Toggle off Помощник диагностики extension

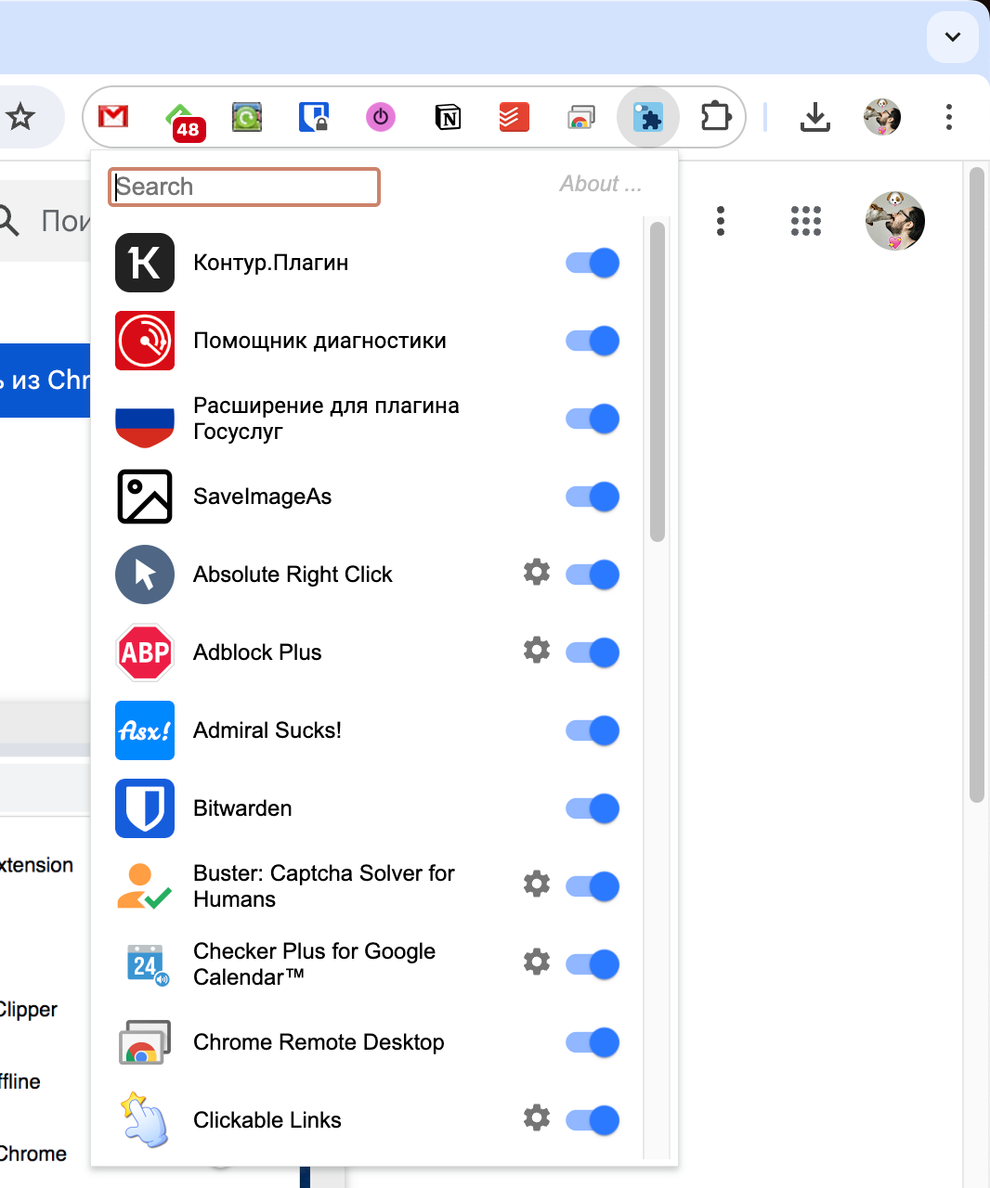tap(593, 341)
